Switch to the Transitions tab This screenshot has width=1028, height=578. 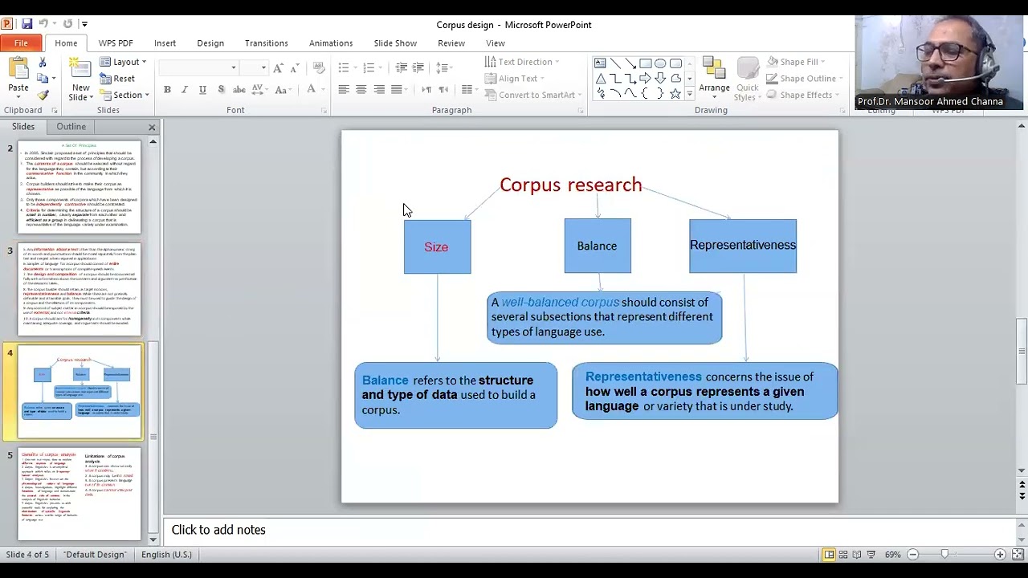(x=266, y=43)
